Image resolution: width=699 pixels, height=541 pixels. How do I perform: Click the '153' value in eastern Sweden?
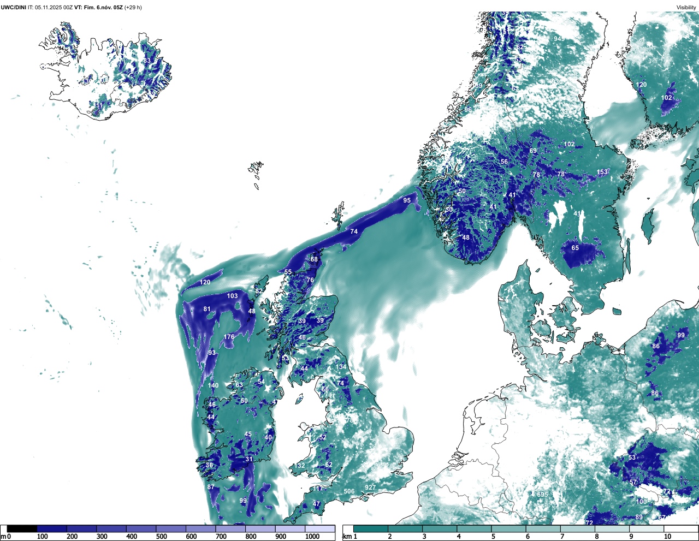602,172
